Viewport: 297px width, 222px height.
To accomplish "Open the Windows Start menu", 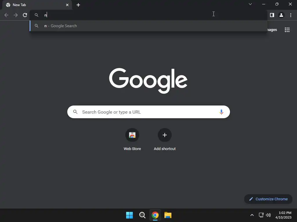I will click(130, 215).
